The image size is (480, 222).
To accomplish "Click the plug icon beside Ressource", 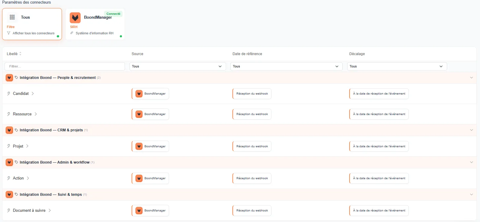I will tap(9, 114).
